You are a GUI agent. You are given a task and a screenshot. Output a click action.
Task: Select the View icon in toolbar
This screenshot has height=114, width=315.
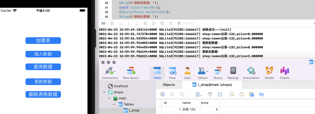[x=172, y=73]
